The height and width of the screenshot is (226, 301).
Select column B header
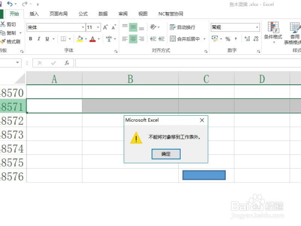pyautogui.click(x=130, y=79)
